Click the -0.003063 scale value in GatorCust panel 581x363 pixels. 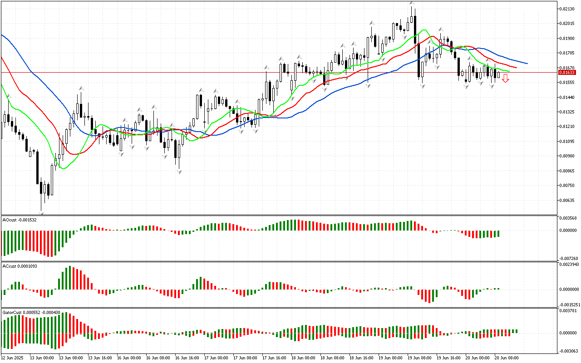click(x=567, y=351)
